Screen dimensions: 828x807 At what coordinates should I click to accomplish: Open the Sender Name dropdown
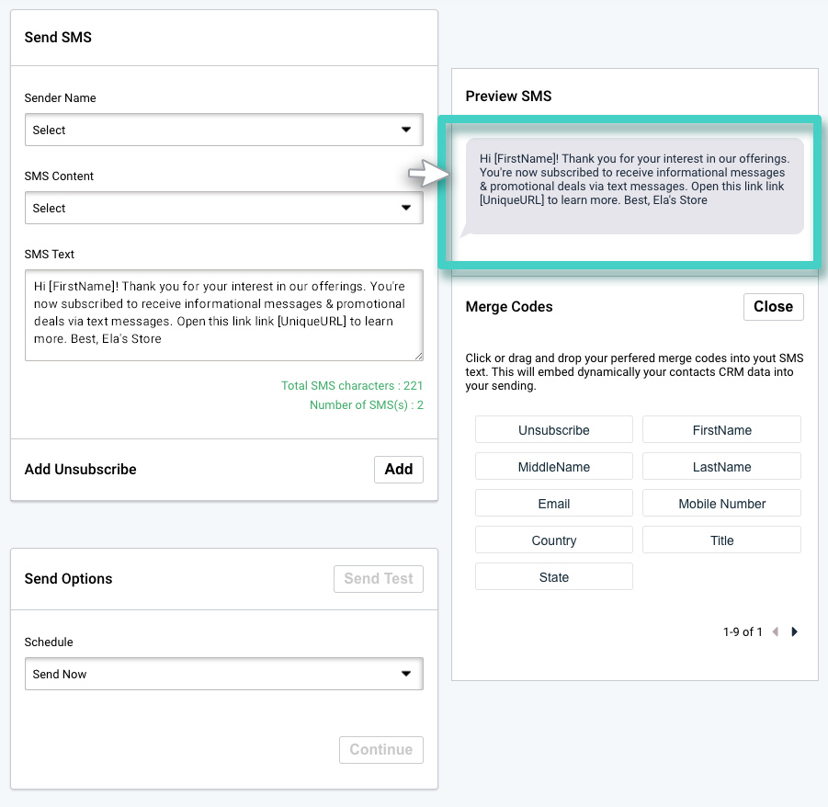[223, 130]
